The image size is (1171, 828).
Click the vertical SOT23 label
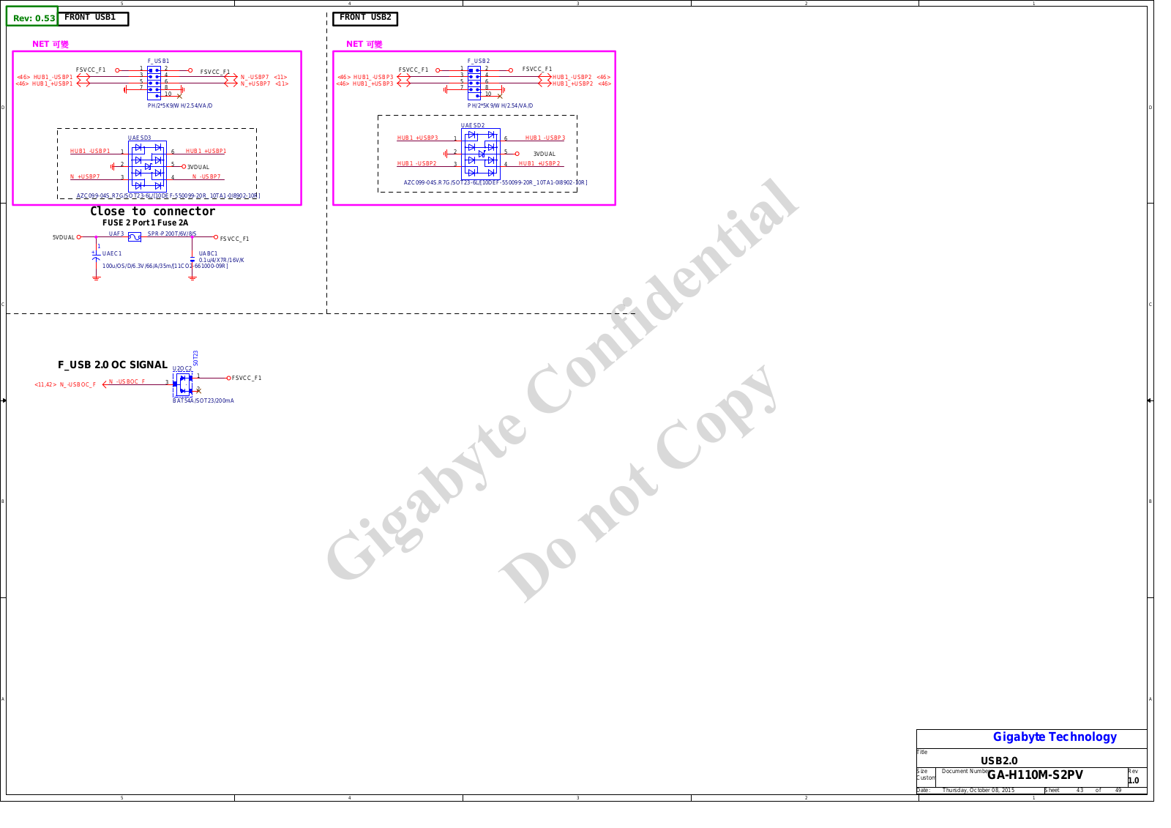click(x=196, y=358)
